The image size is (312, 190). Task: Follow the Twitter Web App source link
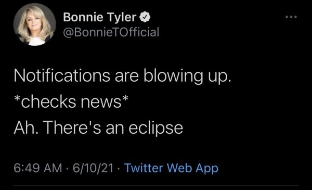(171, 168)
